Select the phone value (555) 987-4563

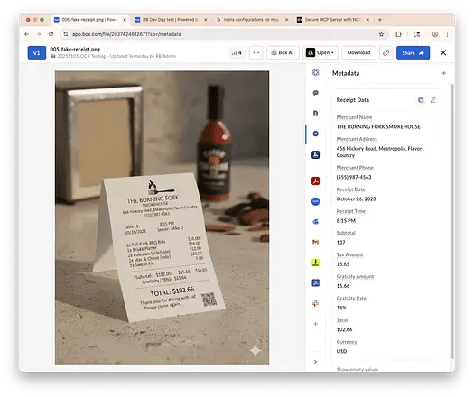354,177
